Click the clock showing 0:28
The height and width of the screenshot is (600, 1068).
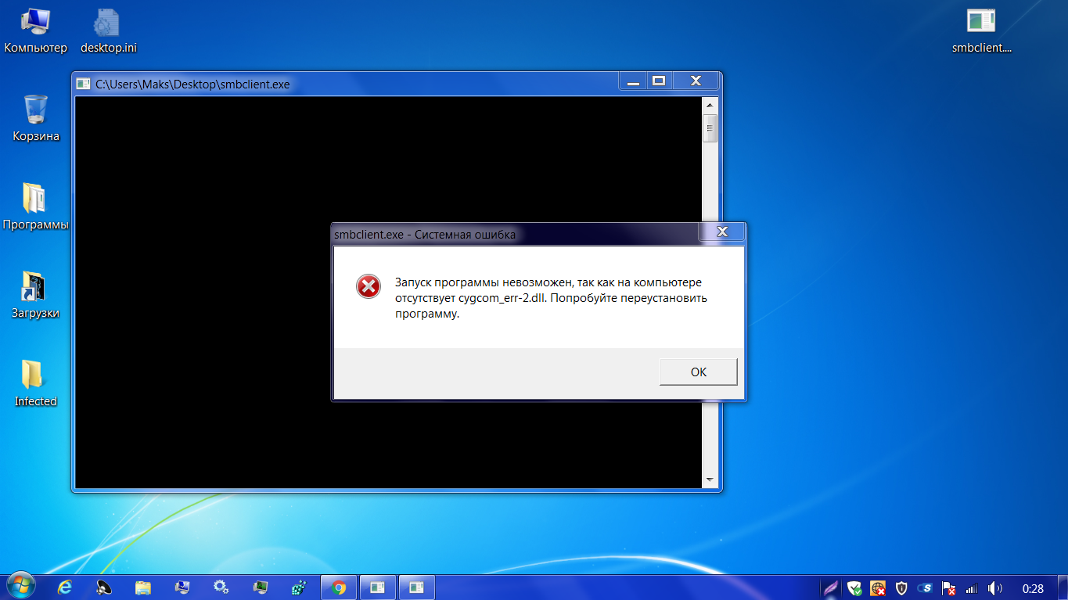click(x=1033, y=588)
